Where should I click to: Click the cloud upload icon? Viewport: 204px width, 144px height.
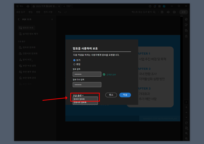tap(168, 12)
